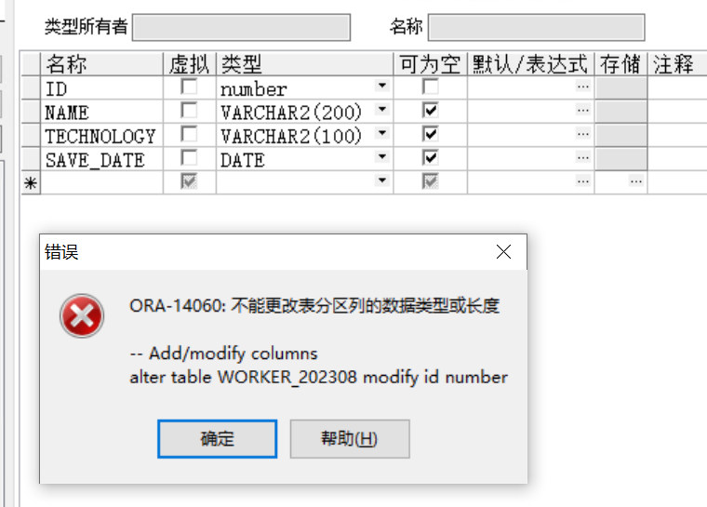Uncheck 可为空 for TECHNOLOGY row

[x=431, y=134]
